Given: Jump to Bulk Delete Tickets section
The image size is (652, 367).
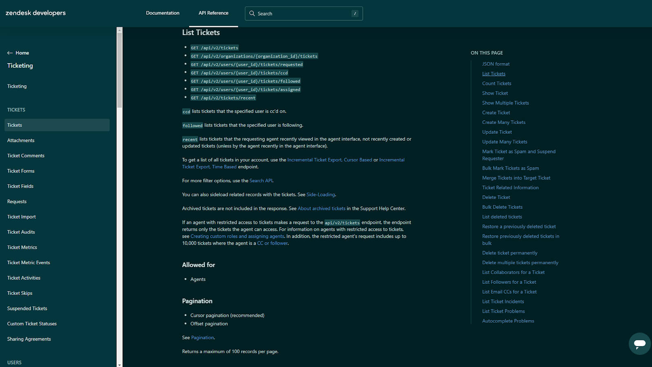Looking at the screenshot, I should pyautogui.click(x=502, y=207).
